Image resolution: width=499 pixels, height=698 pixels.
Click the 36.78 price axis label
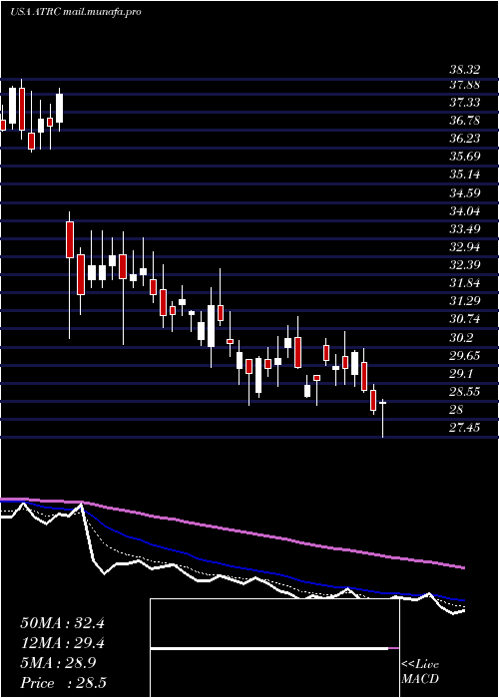pyautogui.click(x=464, y=121)
